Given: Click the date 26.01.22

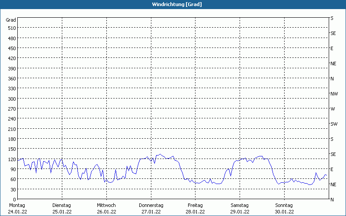Looking at the screenshot, I should (x=106, y=212).
